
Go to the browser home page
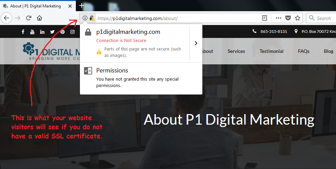point(39,18)
